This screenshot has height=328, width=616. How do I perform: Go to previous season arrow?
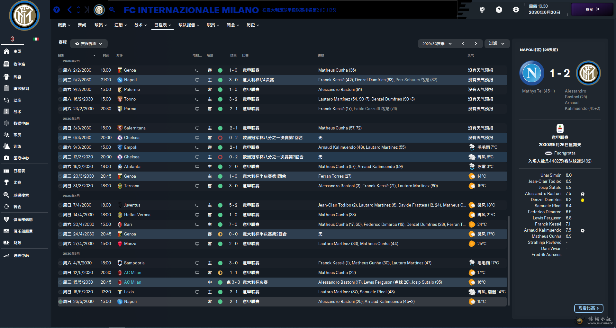(463, 44)
